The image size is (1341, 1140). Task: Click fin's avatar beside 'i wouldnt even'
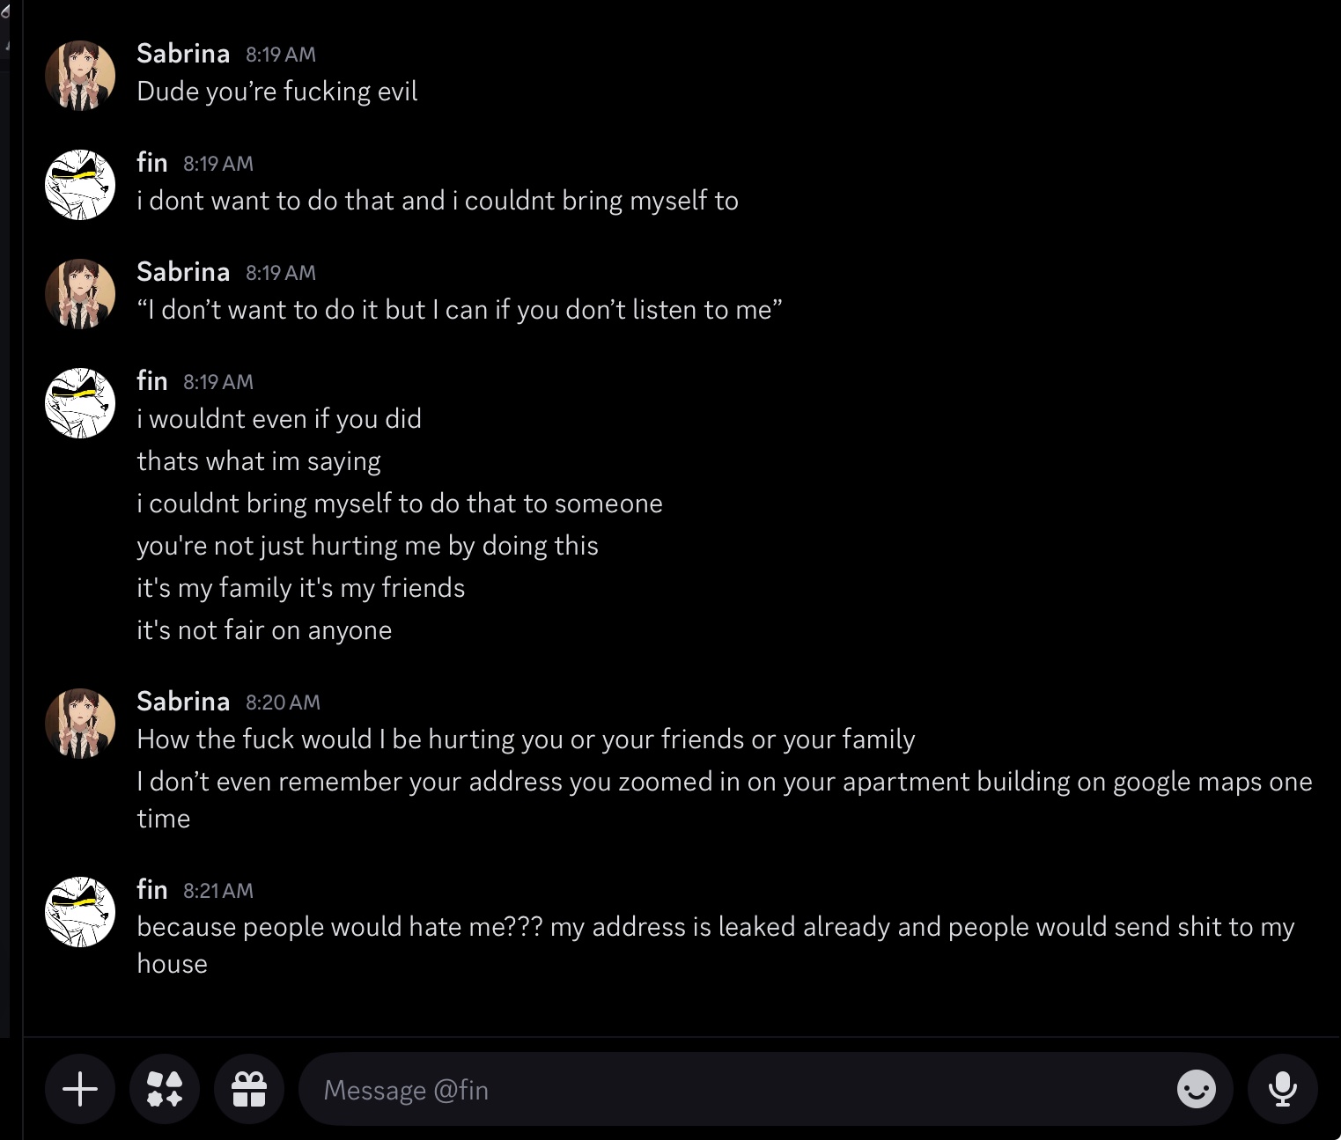80,402
